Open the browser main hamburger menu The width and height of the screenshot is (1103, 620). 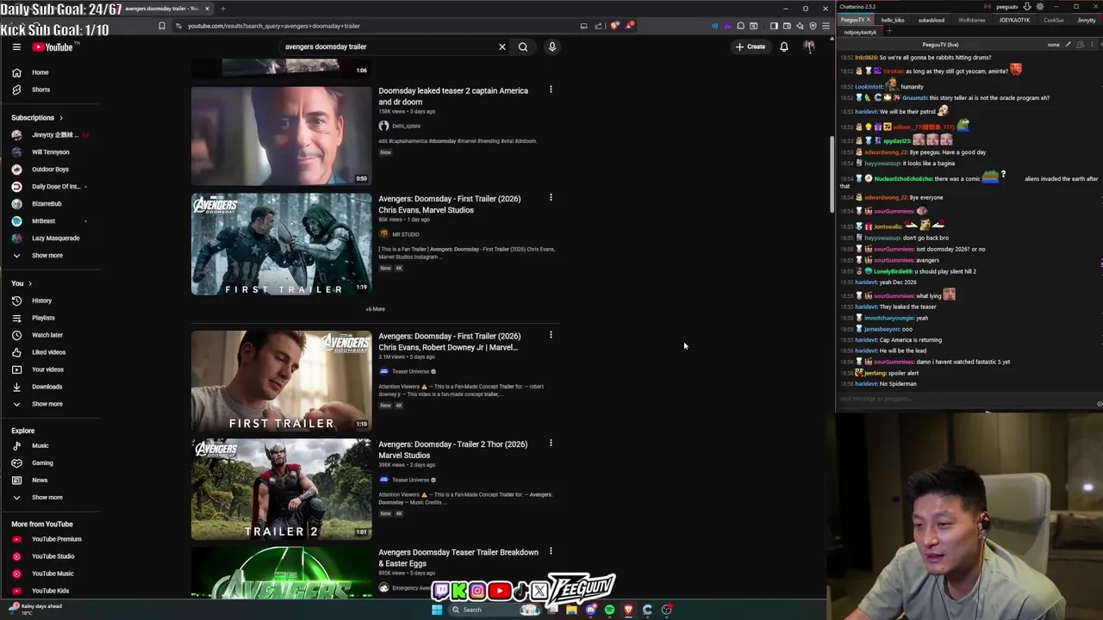pyautogui.click(x=826, y=26)
